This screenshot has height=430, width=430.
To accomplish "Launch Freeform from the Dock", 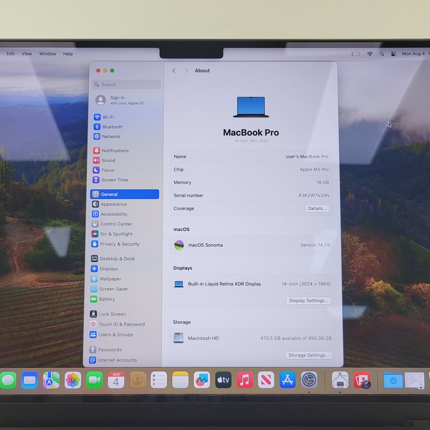I will pyautogui.click(x=202, y=380).
